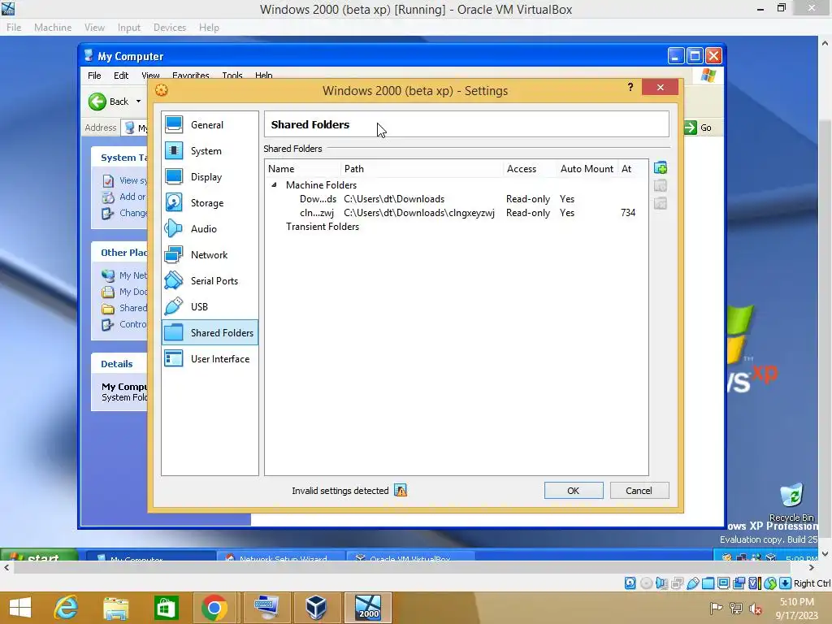832x624 pixels.
Task: Click keyboard capture arrow status icon
Action: tap(786, 583)
